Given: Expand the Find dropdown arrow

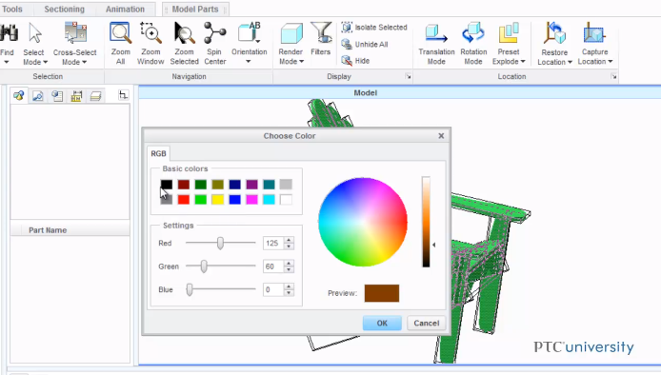Looking at the screenshot, I should [x=7, y=63].
